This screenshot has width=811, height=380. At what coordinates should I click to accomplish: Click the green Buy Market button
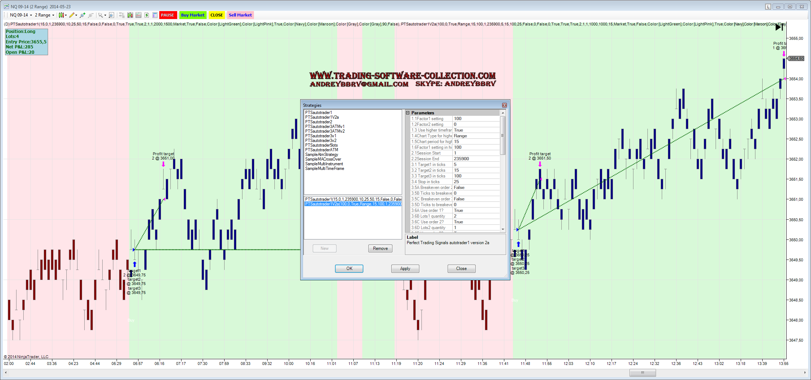pos(193,15)
